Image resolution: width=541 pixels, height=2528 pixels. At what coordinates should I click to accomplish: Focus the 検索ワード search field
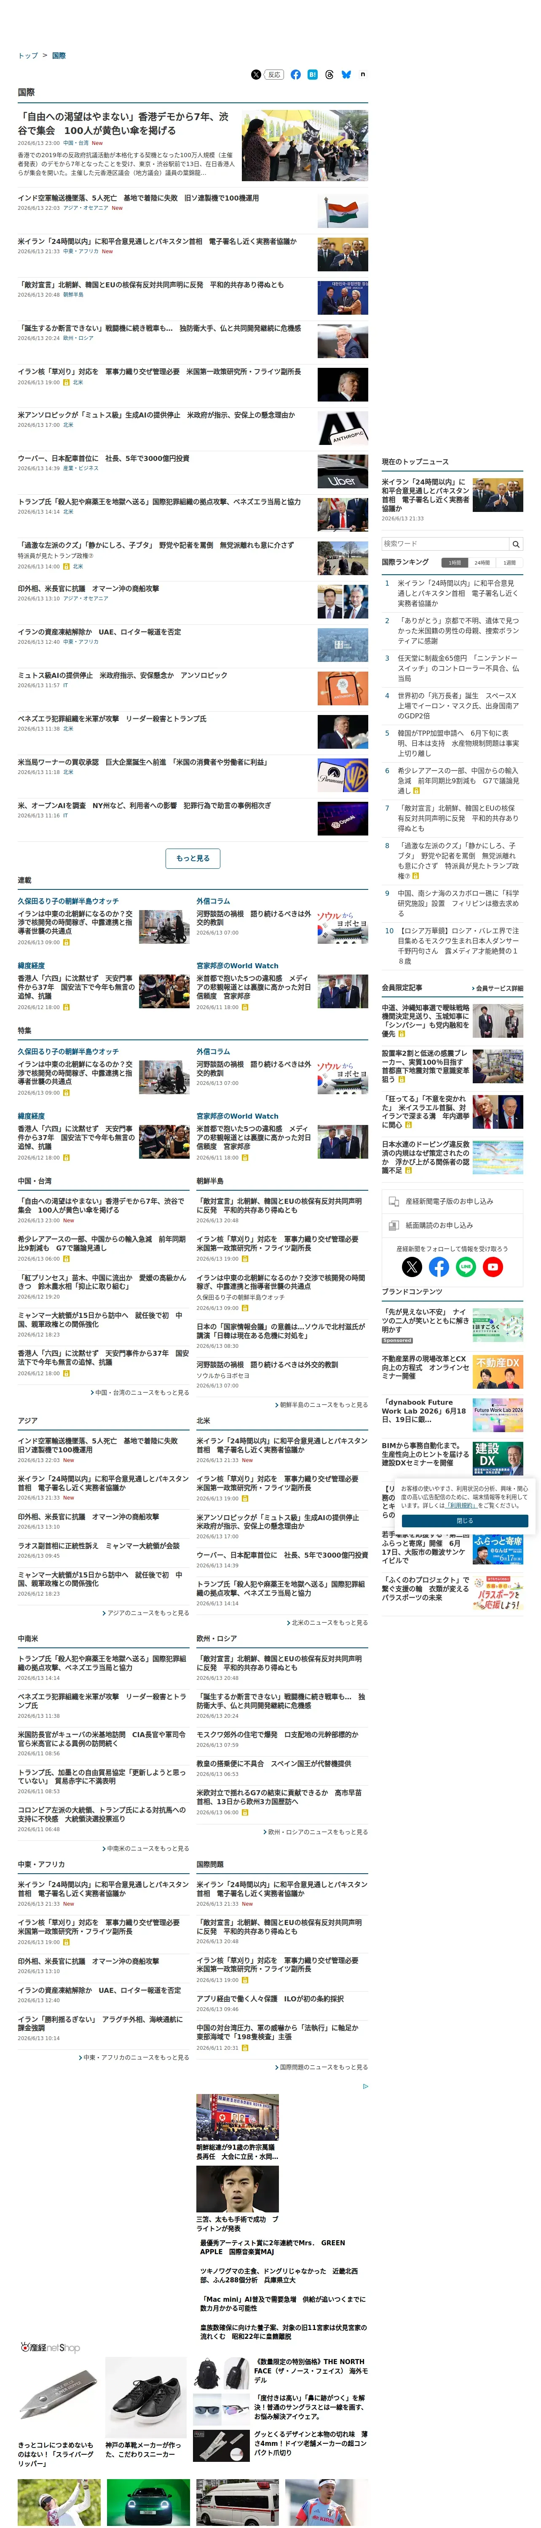[x=446, y=544]
